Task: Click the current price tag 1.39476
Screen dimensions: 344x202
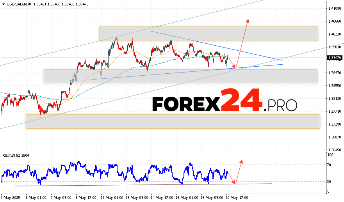Action: (x=334, y=58)
